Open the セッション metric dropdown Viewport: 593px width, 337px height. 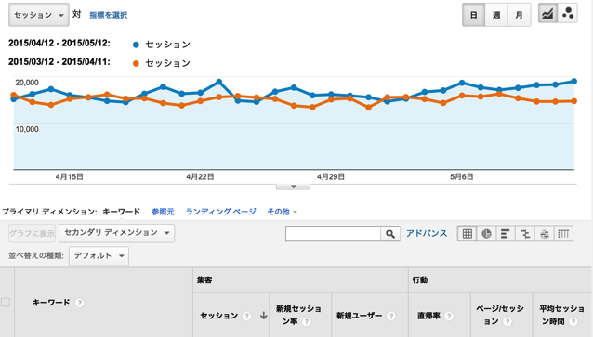tap(39, 15)
